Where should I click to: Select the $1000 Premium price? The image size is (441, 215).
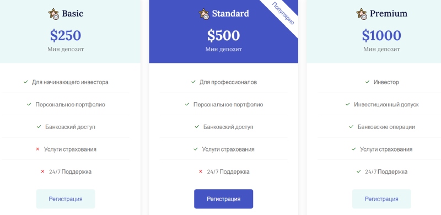coord(381,35)
